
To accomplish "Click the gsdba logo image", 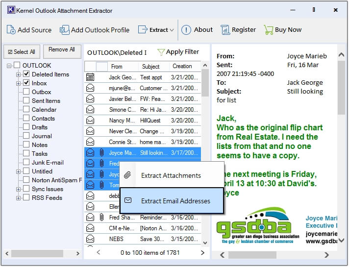I will pyautogui.click(x=258, y=225).
